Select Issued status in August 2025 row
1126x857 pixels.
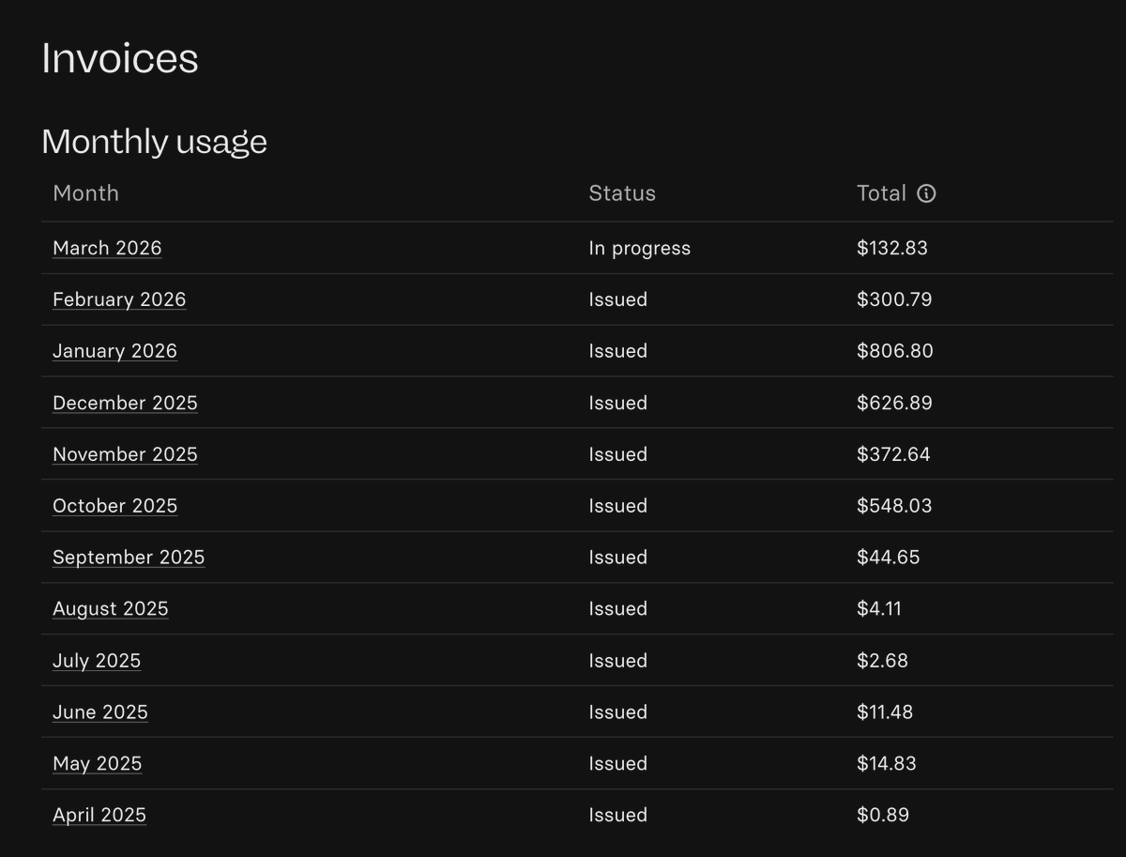(x=618, y=609)
